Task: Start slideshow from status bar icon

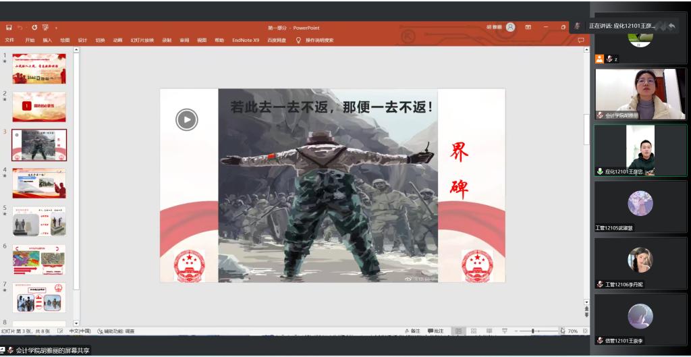Action: pos(504,331)
